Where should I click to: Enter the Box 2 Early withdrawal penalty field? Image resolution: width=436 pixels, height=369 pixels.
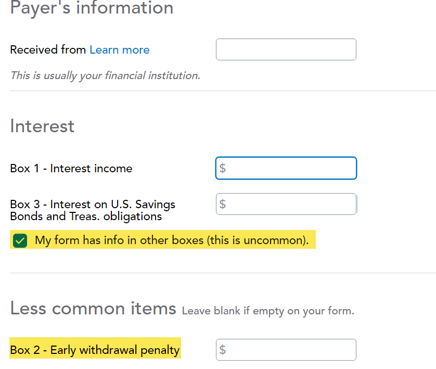pos(291,350)
